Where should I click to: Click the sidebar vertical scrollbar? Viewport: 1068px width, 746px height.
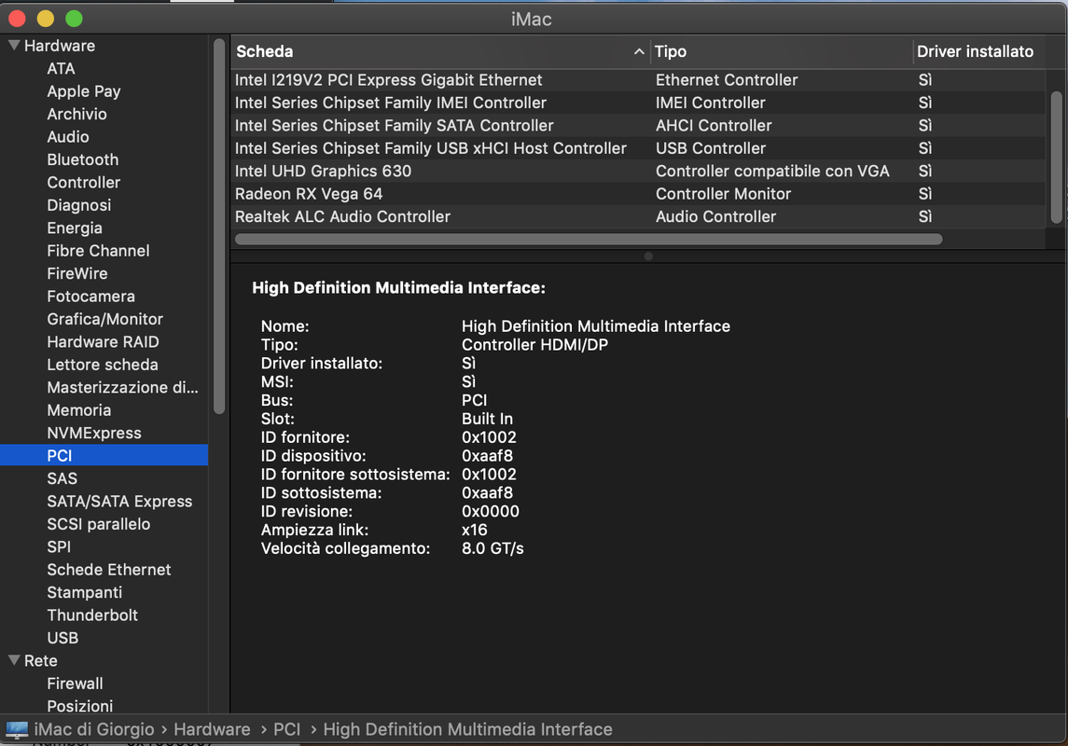click(x=218, y=227)
